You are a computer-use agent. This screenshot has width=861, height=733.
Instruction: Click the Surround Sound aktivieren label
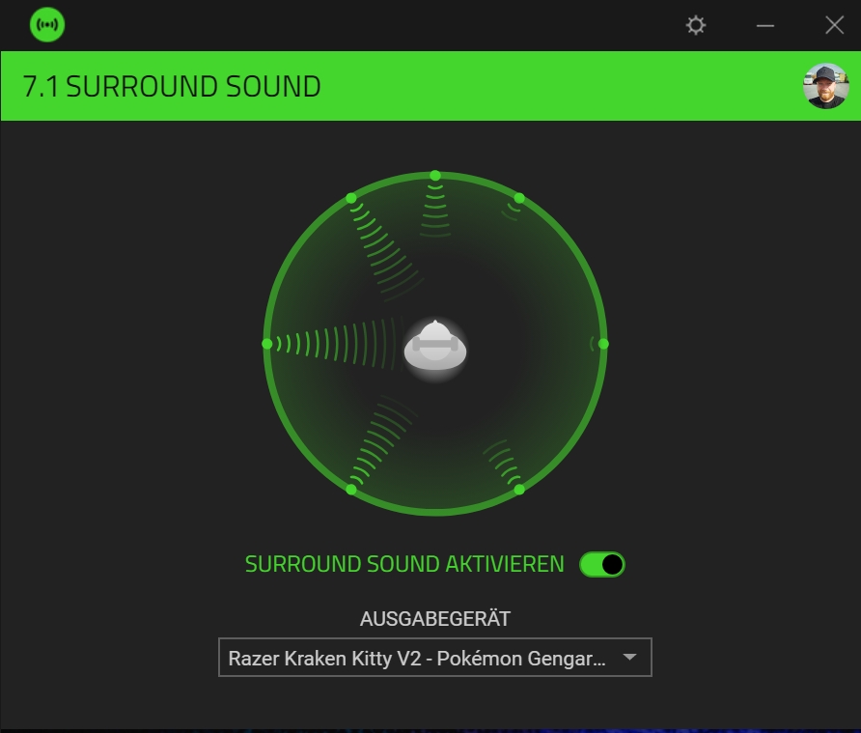[x=406, y=564]
